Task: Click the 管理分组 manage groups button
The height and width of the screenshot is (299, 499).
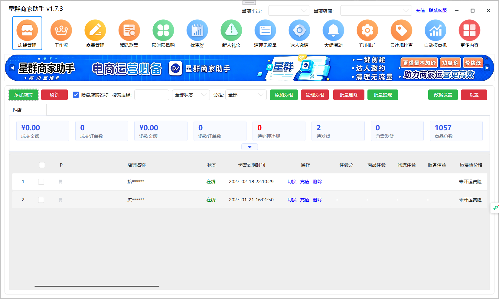Action: (x=315, y=95)
